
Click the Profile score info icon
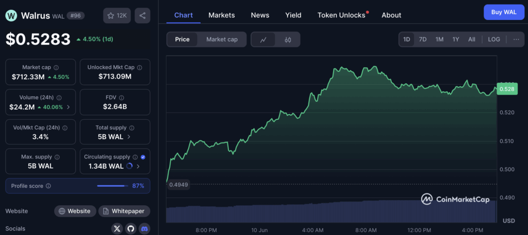click(x=48, y=186)
